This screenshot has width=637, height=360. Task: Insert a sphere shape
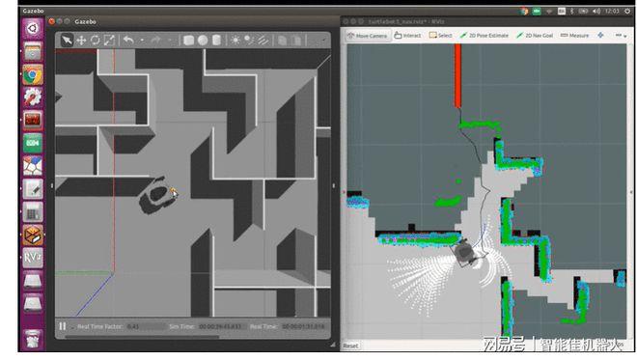coord(203,41)
